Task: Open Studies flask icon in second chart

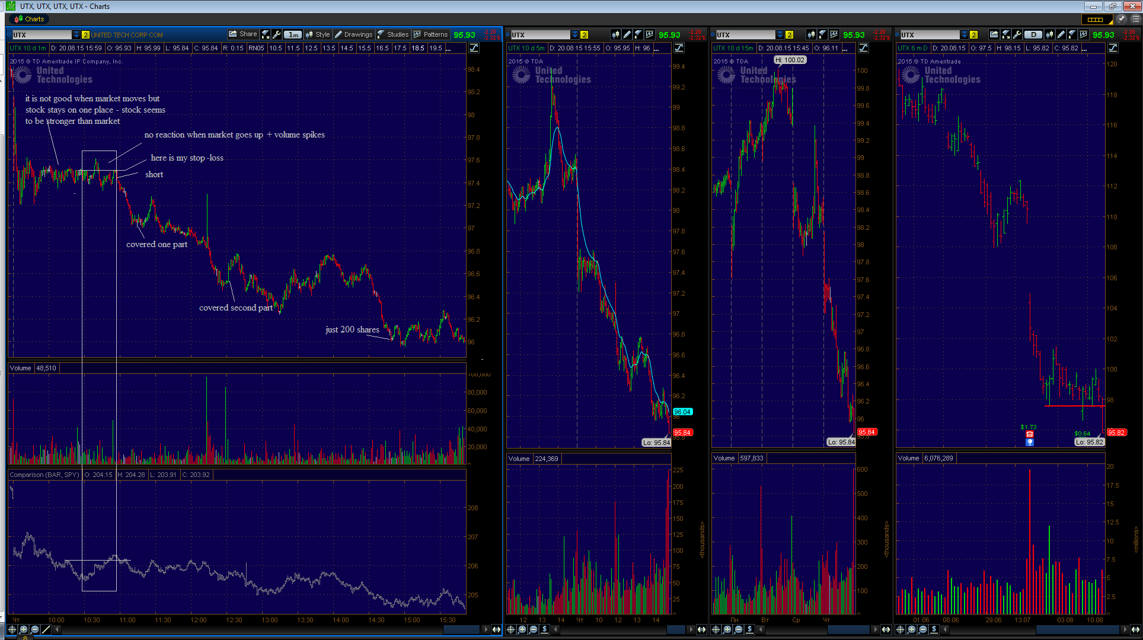Action: pyautogui.click(x=637, y=34)
